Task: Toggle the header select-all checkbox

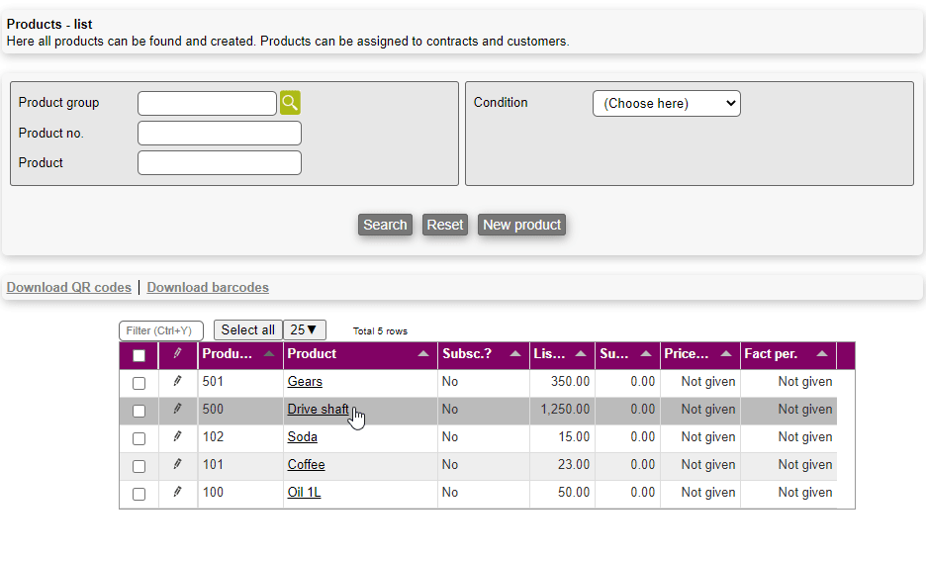Action: [139, 355]
